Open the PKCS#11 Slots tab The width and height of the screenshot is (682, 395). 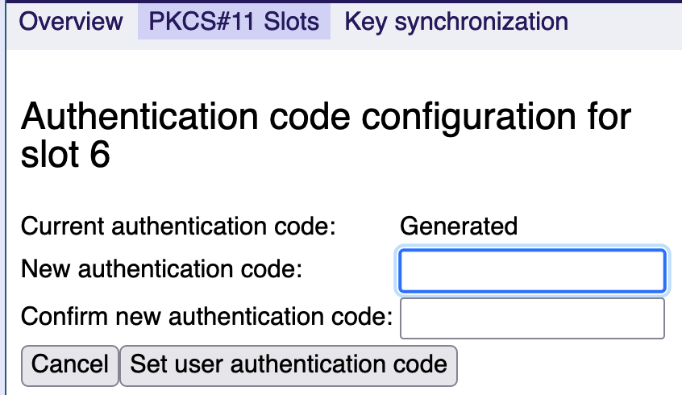tap(234, 21)
